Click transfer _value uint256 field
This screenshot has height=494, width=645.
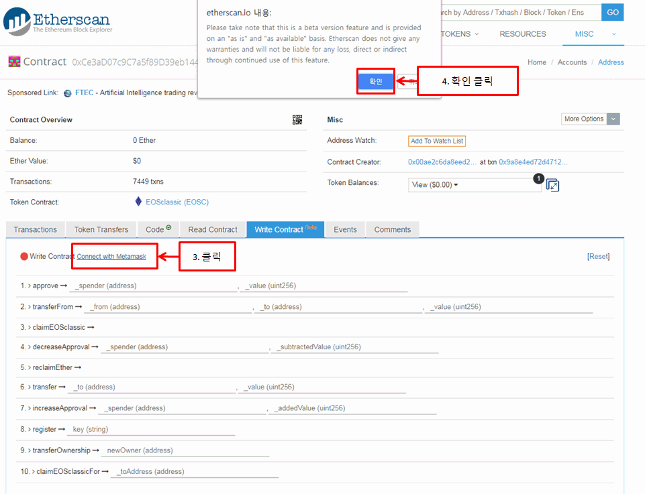(322, 387)
